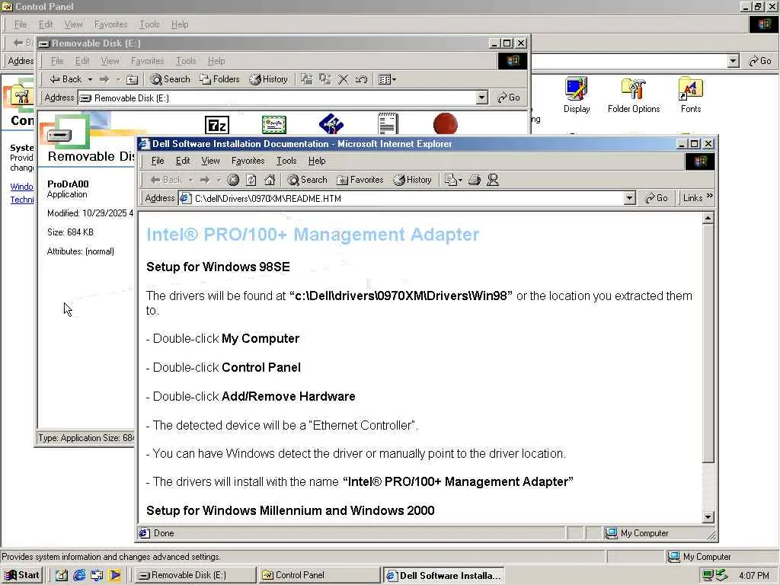Open the File menu in Internet Explorer
The height and width of the screenshot is (585, 780).
[158, 161]
